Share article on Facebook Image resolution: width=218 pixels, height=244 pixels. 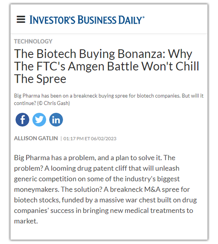[x=22, y=119]
